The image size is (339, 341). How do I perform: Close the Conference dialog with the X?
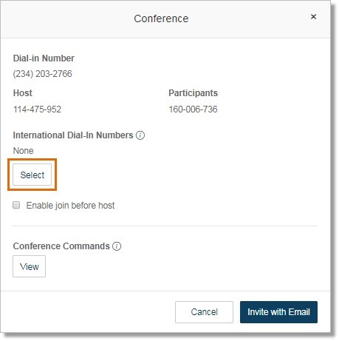click(313, 17)
